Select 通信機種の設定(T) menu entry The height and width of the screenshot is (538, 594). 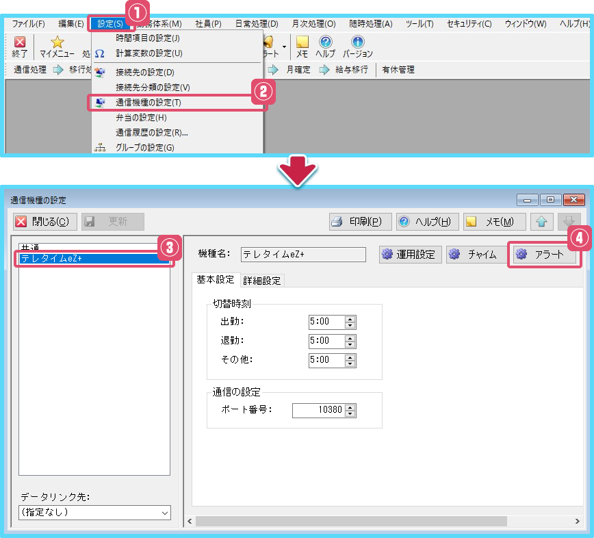pos(148,103)
